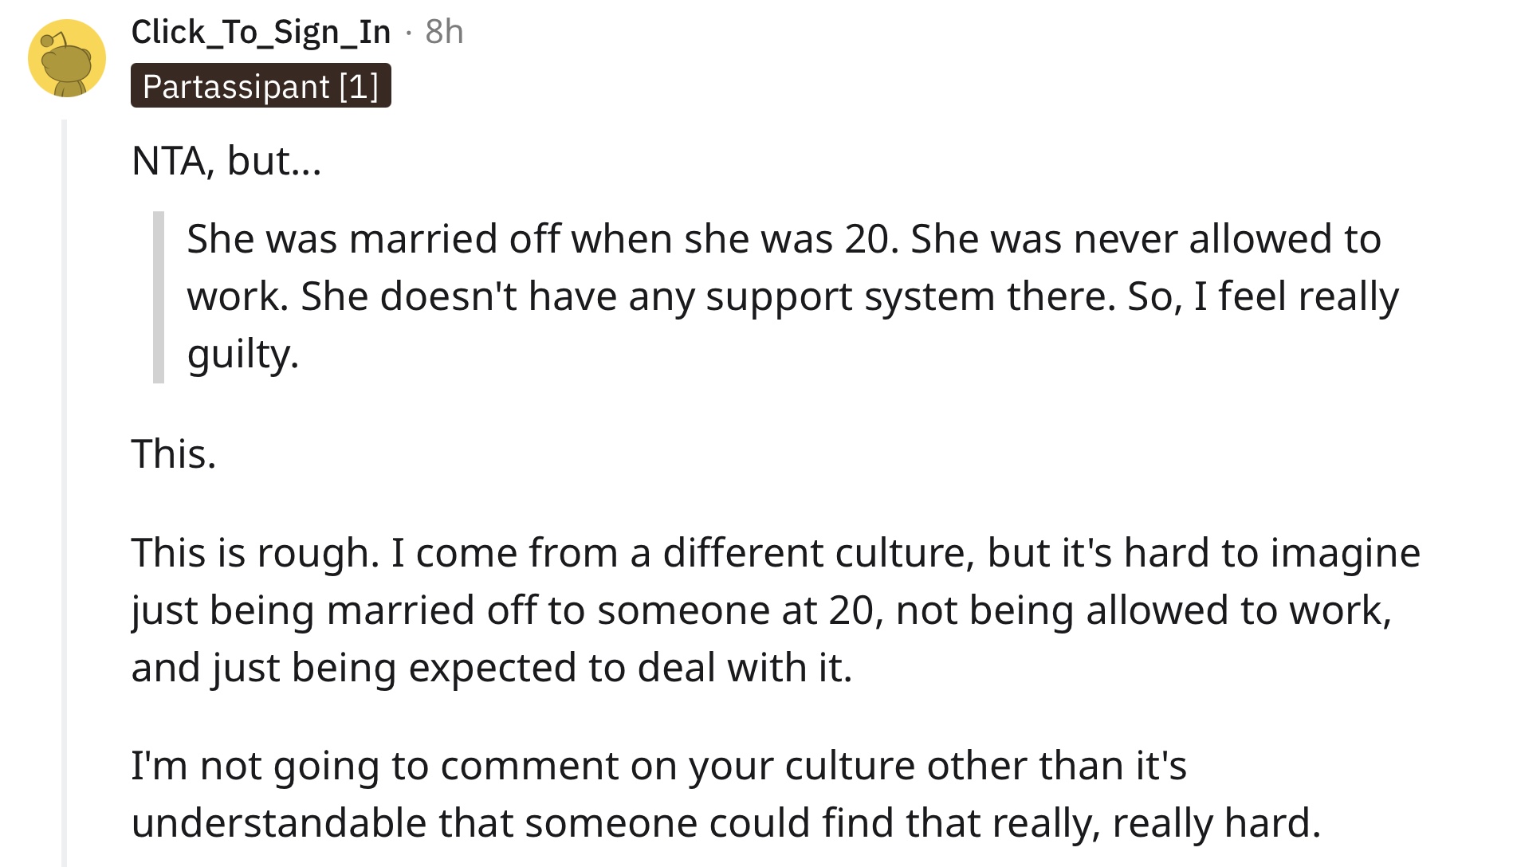
Task: Collapse the comment via the thread line
Action: coord(65,492)
